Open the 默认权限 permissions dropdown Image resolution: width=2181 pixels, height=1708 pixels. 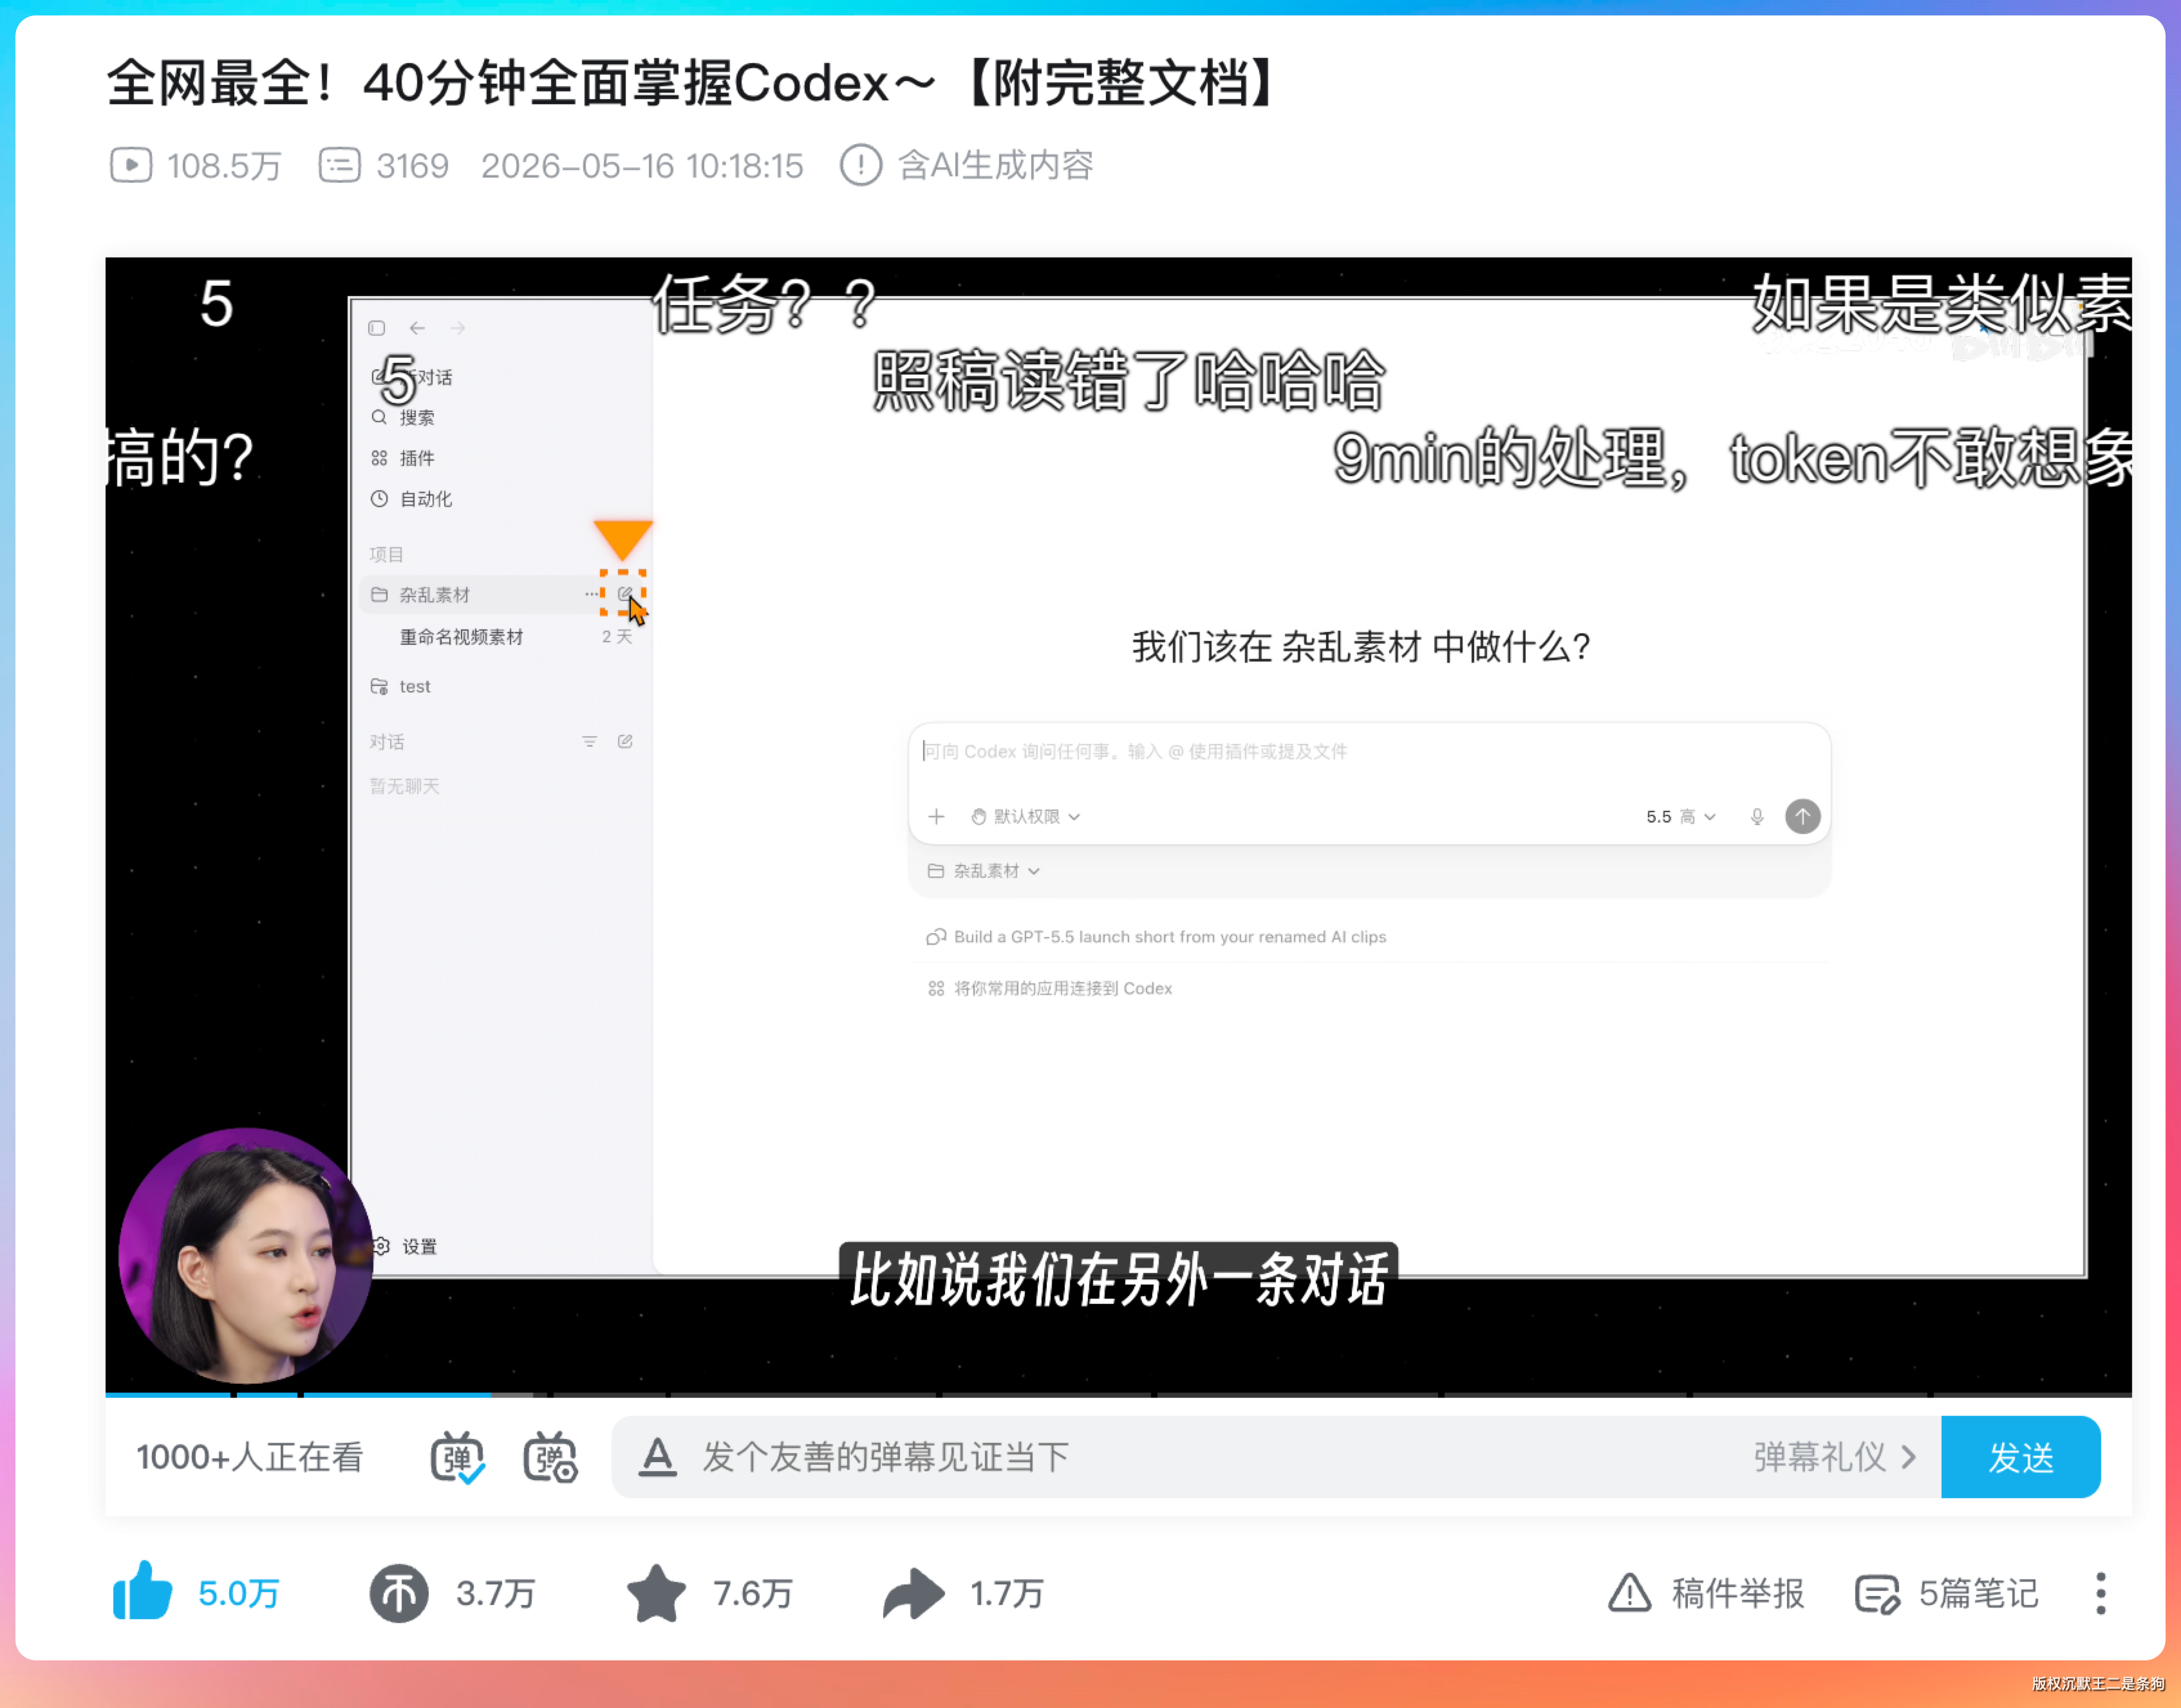[x=1026, y=817]
